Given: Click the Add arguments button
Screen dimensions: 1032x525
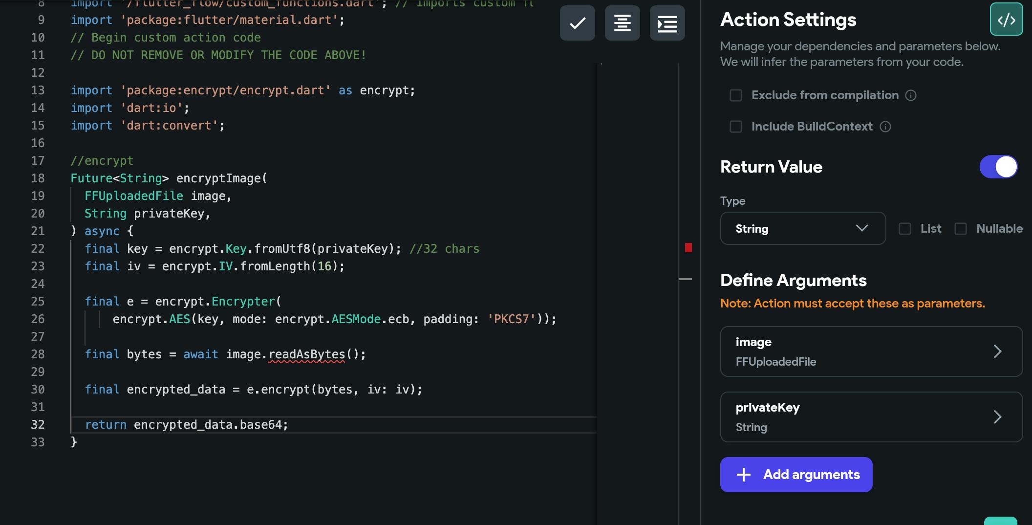Looking at the screenshot, I should point(796,475).
